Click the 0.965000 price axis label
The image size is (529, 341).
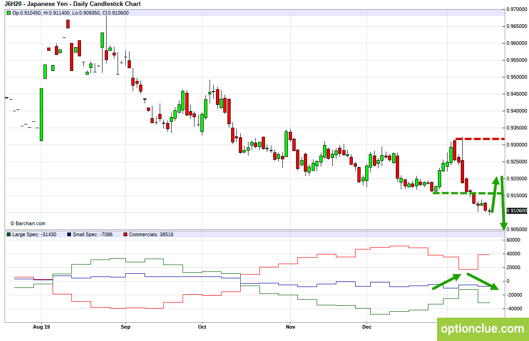tap(517, 26)
